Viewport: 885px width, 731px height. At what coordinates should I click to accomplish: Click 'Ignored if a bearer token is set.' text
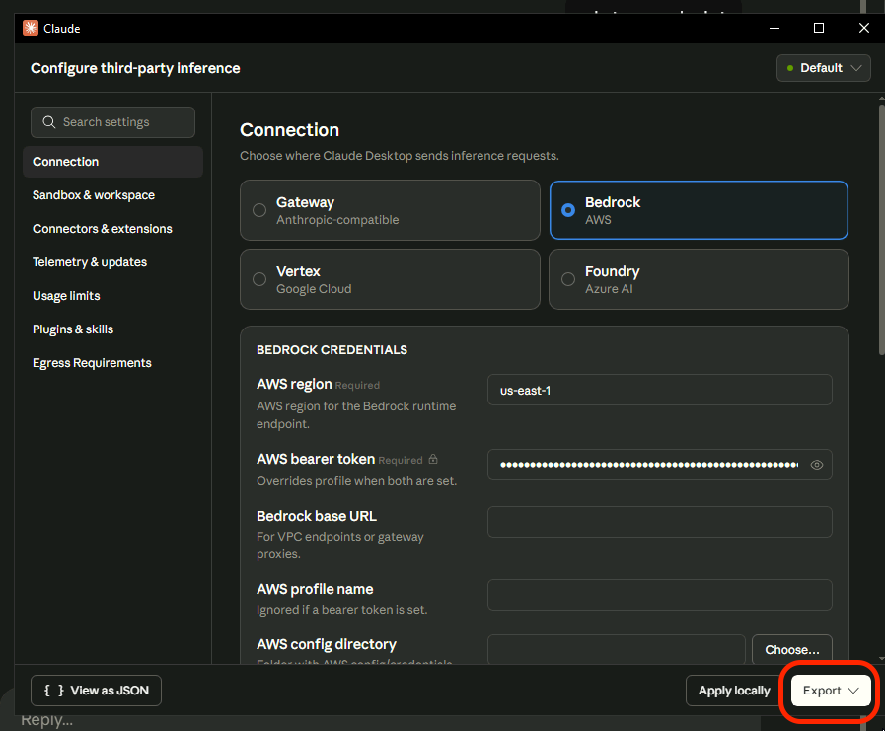[342, 610]
